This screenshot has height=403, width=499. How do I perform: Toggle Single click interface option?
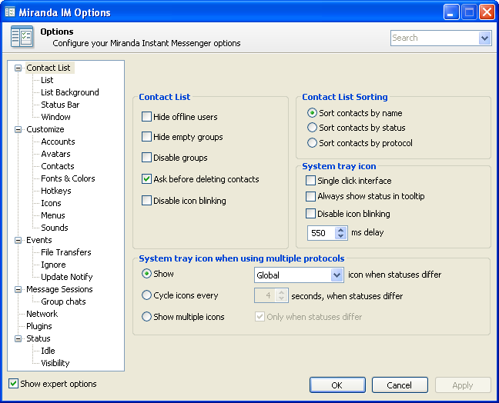(311, 181)
